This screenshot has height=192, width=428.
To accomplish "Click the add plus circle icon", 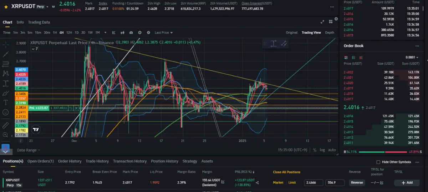I will tap(140, 32).
